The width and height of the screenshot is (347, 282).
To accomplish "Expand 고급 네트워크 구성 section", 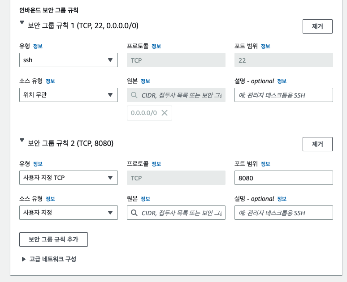I will [x=24, y=259].
